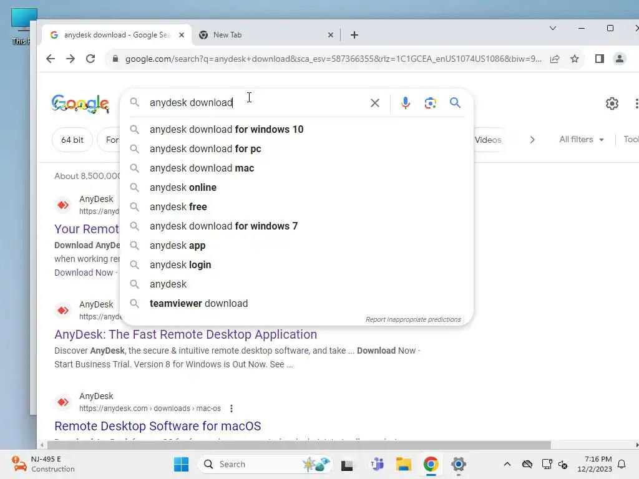The image size is (639, 479).
Task: Show more filter chips arrow
Action: coord(532,140)
